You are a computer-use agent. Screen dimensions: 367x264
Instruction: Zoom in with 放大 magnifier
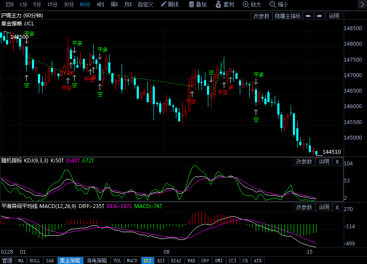click(252, 4)
